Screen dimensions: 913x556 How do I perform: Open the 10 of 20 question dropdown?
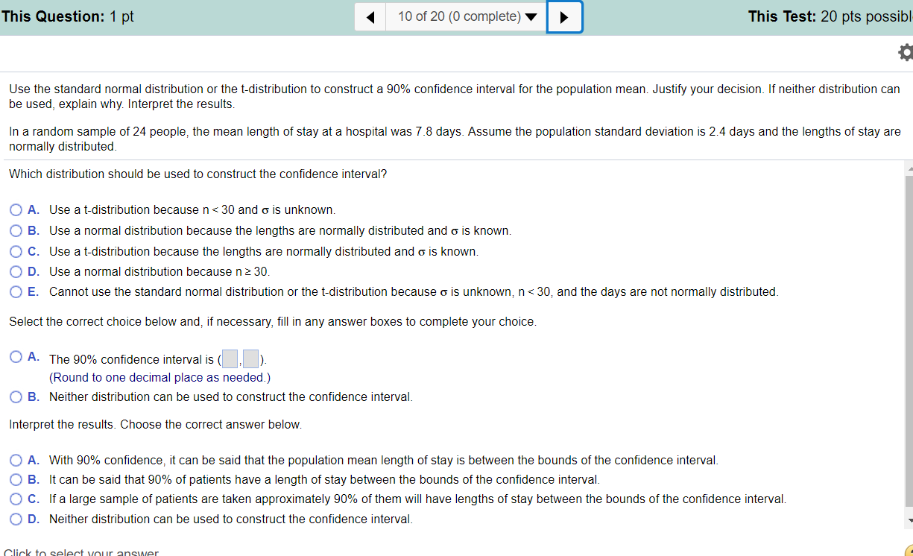click(x=467, y=16)
